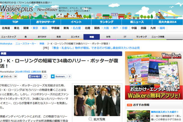Click the 拡大写真 enlarge photo link
The width and height of the screenshot is (183, 122).
click(x=99, y=119)
